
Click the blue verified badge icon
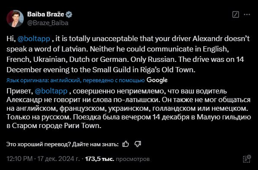pyautogui.click(x=69, y=15)
